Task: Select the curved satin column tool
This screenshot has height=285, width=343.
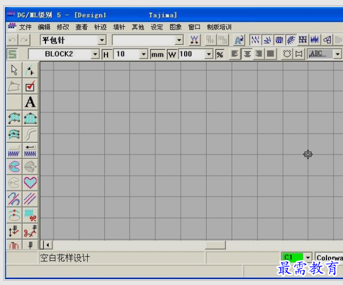Action: (14, 118)
